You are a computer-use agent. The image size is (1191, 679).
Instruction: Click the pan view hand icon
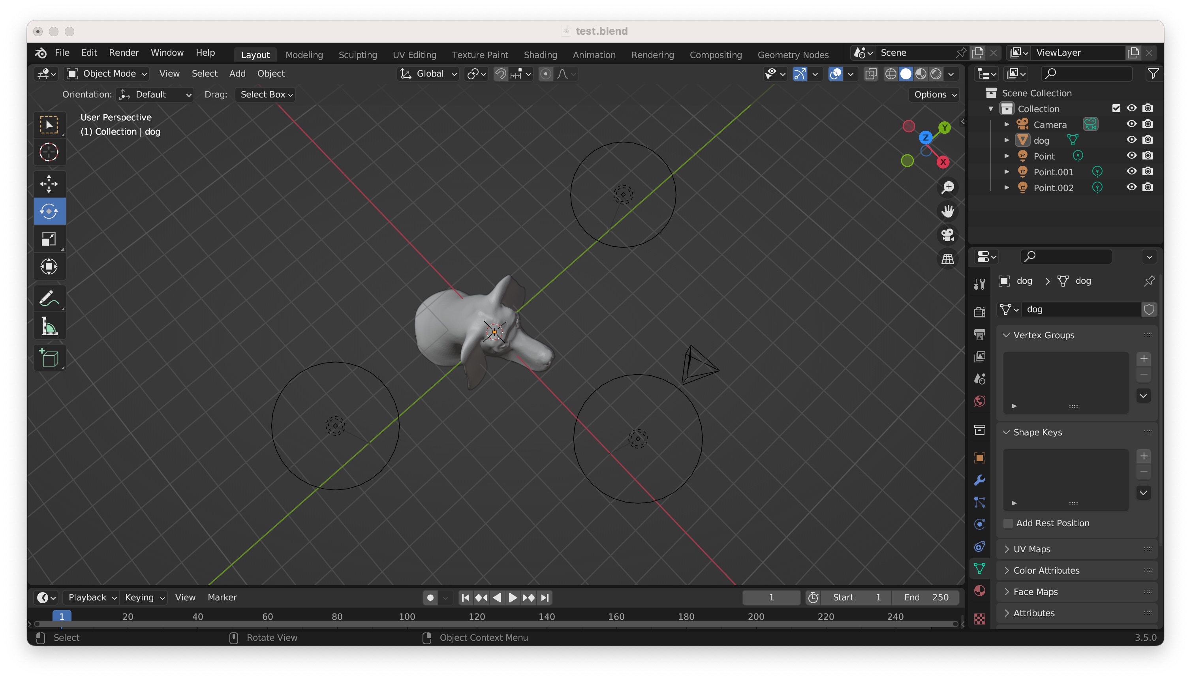click(x=947, y=211)
